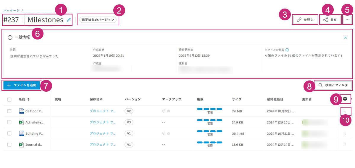Click the 最終更新日 column header
Image resolution: width=355 pixels, height=168 pixels.
pos(275,100)
